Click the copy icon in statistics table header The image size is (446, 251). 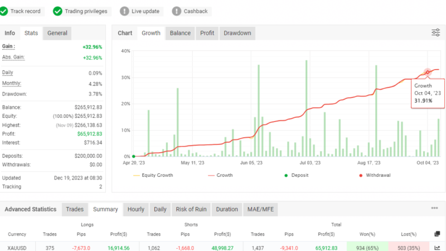tap(437, 234)
